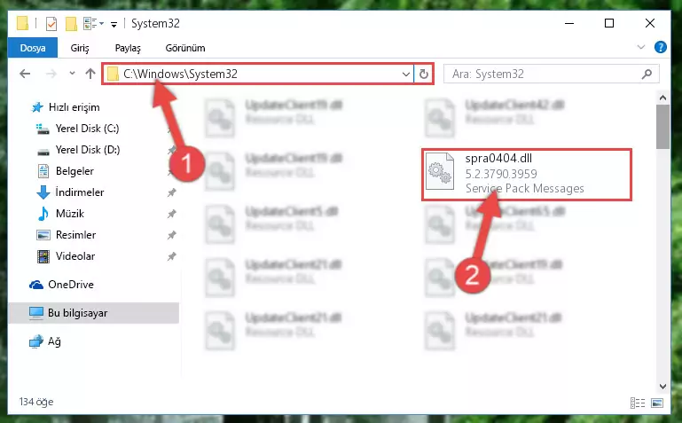Click the Back navigation arrow
This screenshot has height=423, width=682.
pos(25,74)
